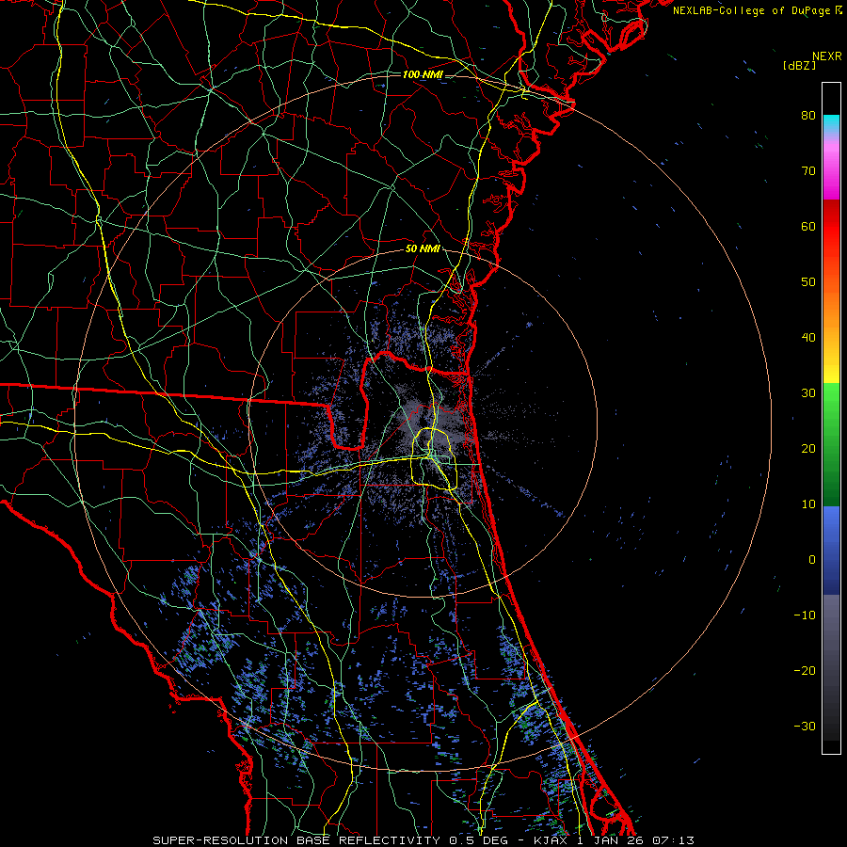Click the green segment of the color bar

(831, 444)
